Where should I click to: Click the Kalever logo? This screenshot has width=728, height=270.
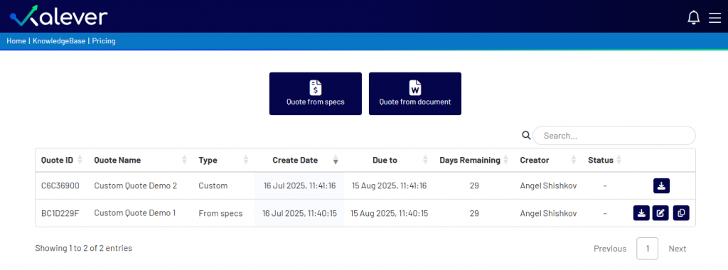click(58, 16)
